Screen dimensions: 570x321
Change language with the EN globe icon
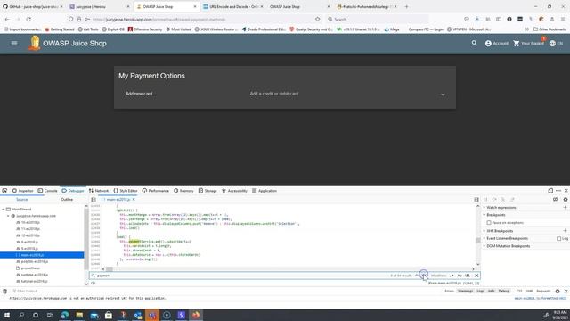pyautogui.click(x=556, y=44)
